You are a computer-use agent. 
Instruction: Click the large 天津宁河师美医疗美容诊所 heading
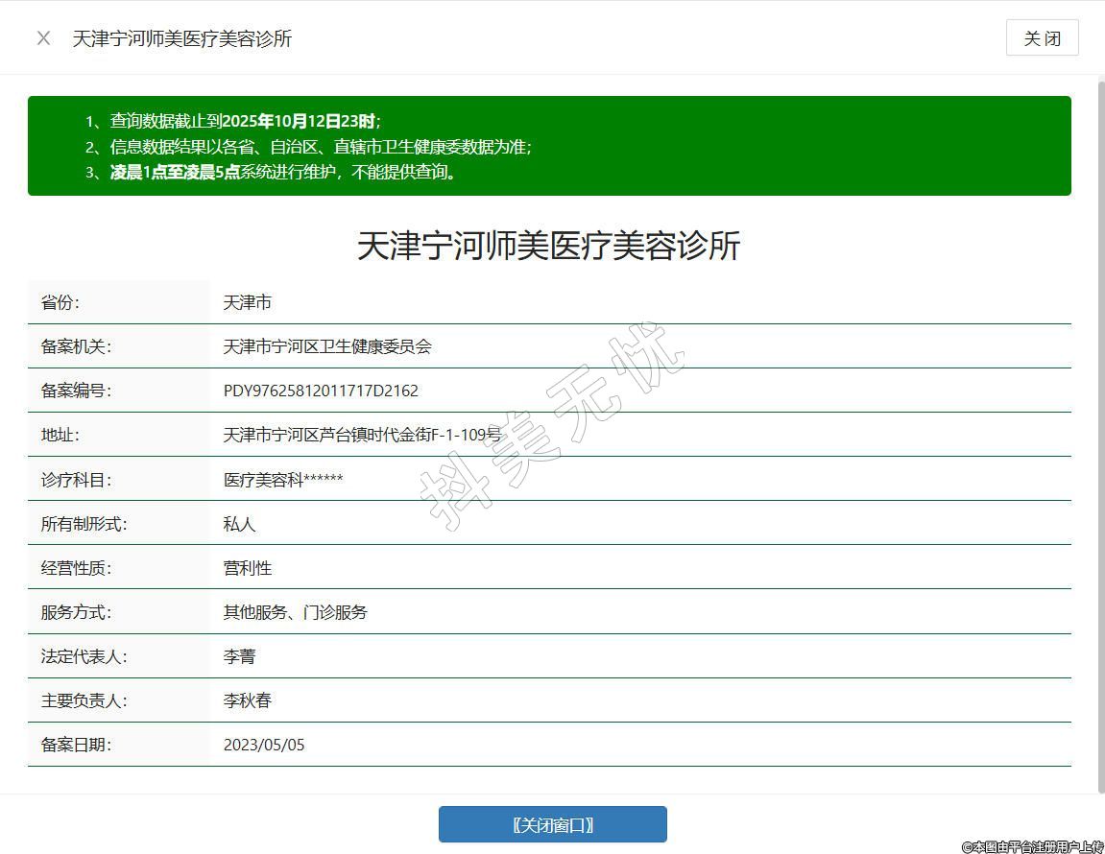point(549,246)
